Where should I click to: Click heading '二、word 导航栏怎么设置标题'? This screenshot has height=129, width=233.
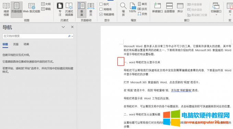[142, 114]
